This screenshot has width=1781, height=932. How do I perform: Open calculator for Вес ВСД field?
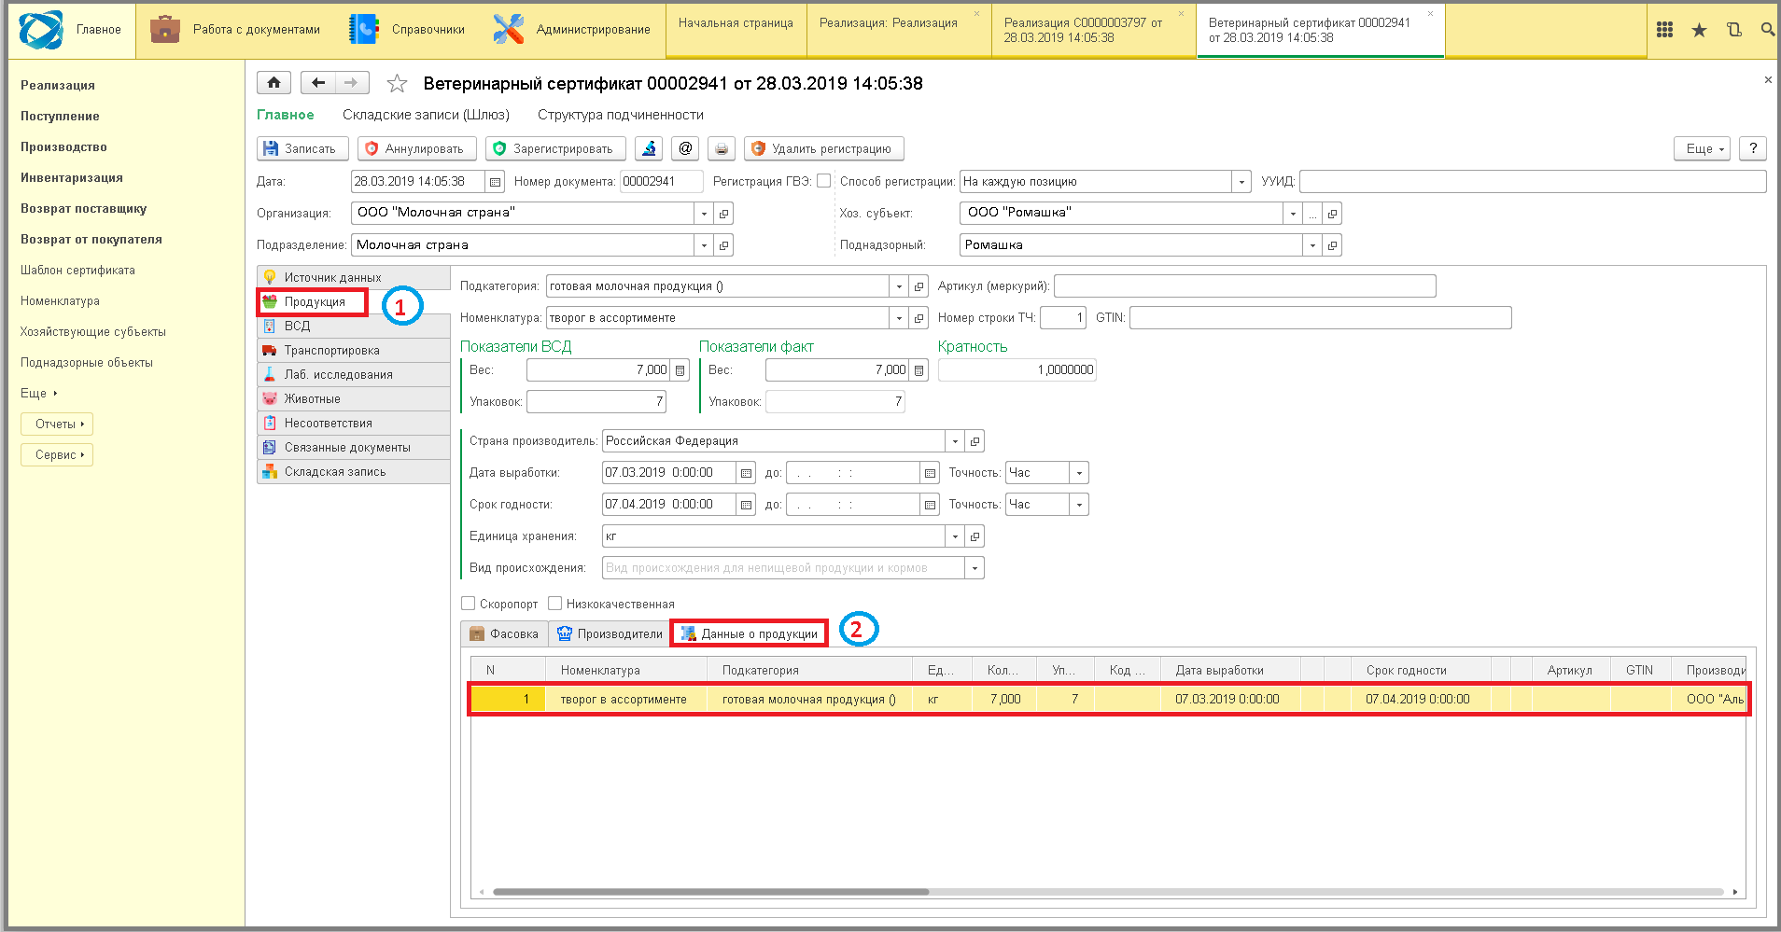coord(680,370)
